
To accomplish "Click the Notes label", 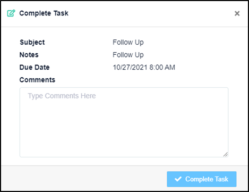I will coord(29,55).
